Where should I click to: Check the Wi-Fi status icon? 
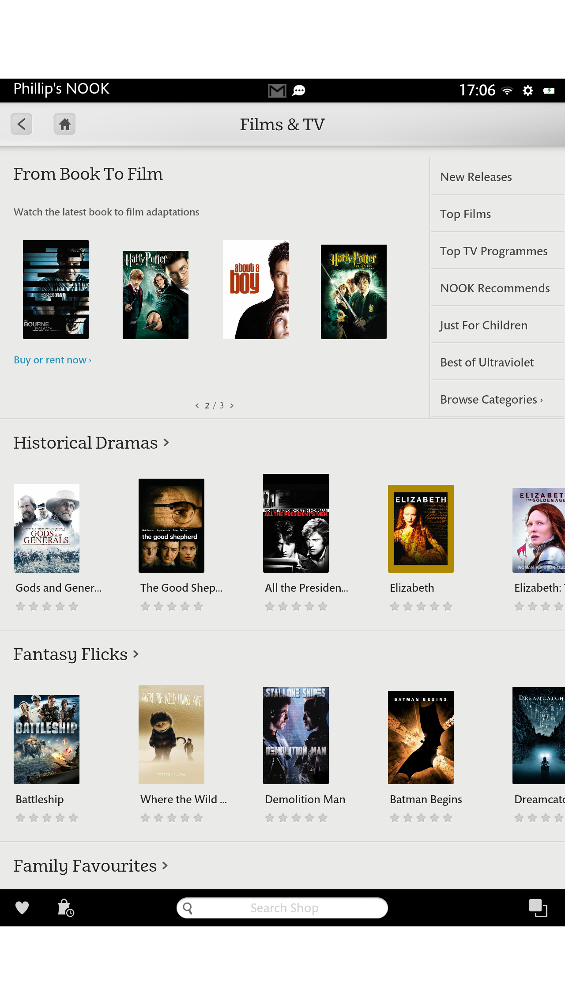click(508, 91)
